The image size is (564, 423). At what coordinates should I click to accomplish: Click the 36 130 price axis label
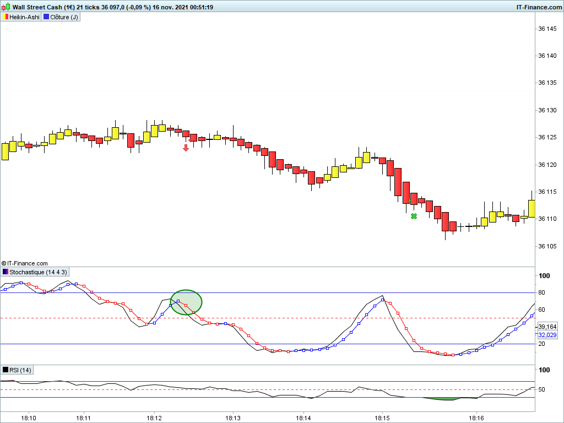pyautogui.click(x=547, y=110)
